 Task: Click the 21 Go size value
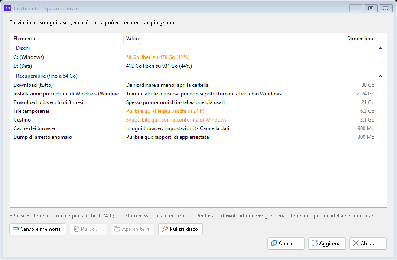[x=368, y=102]
